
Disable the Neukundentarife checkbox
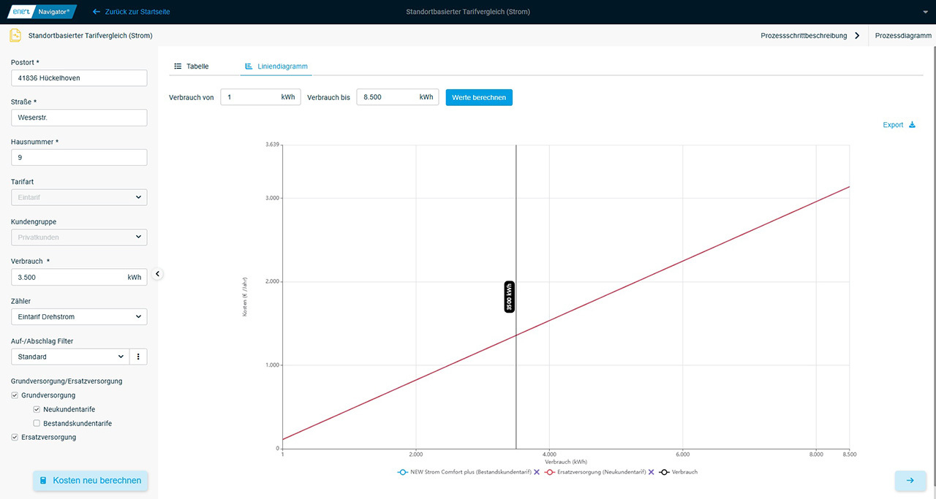(x=37, y=409)
